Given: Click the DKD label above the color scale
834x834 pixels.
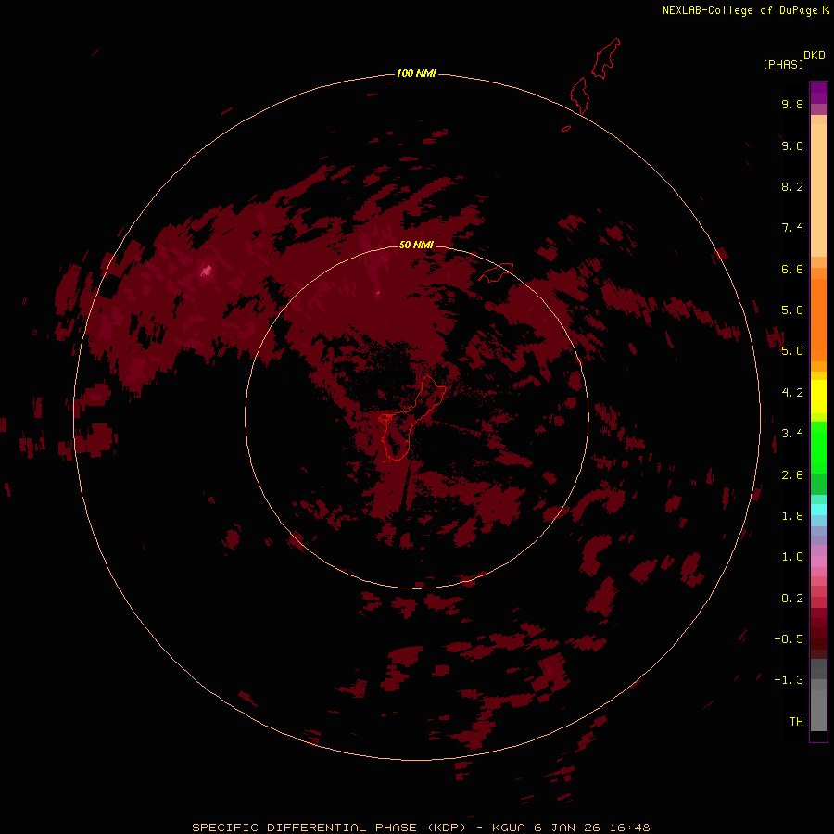Looking at the screenshot, I should coord(814,56).
